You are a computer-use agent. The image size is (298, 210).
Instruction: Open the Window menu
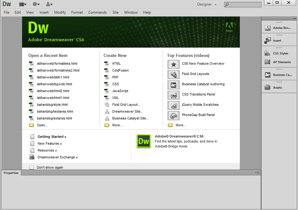(131, 12)
